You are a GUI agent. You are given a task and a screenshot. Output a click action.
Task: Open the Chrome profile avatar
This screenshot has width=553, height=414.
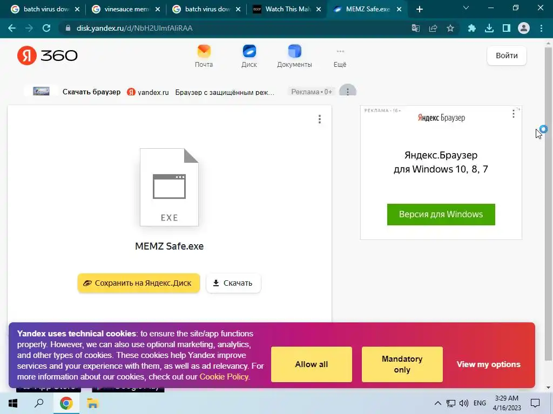point(524,28)
